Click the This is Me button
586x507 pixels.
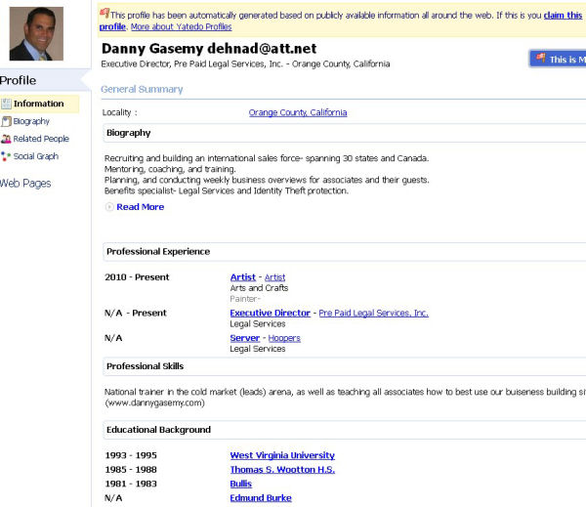pos(558,59)
